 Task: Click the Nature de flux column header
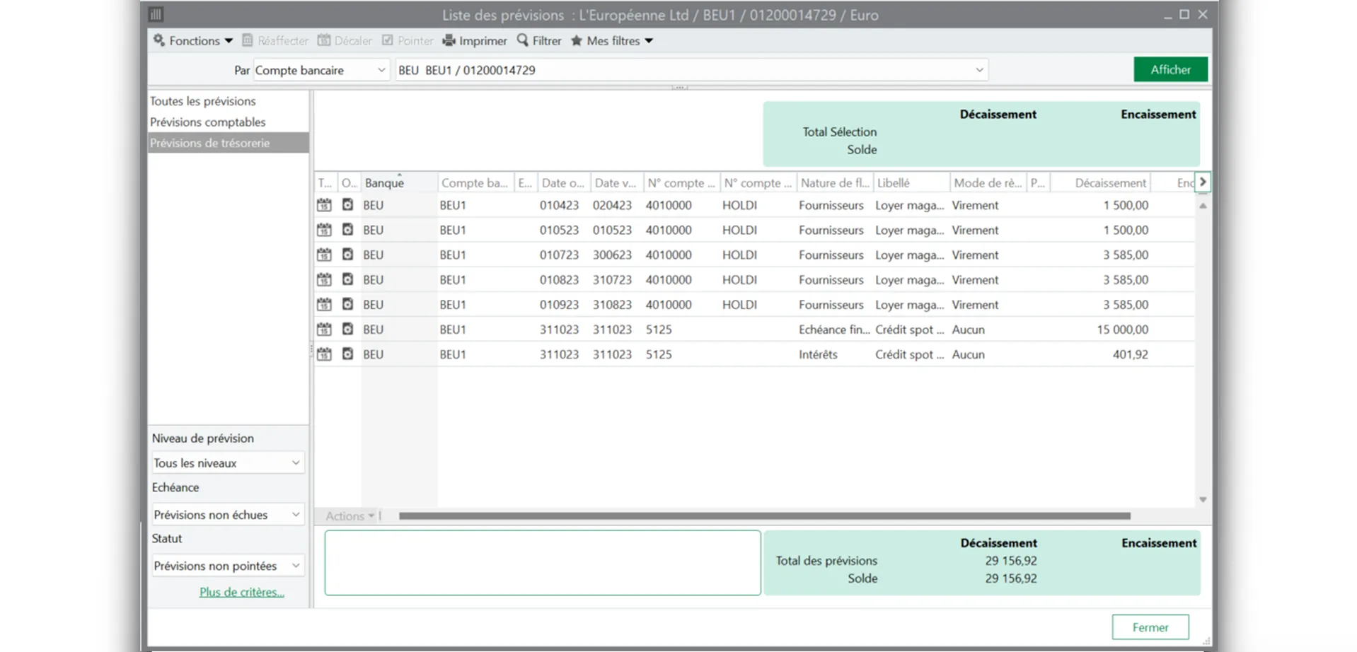[x=835, y=182]
